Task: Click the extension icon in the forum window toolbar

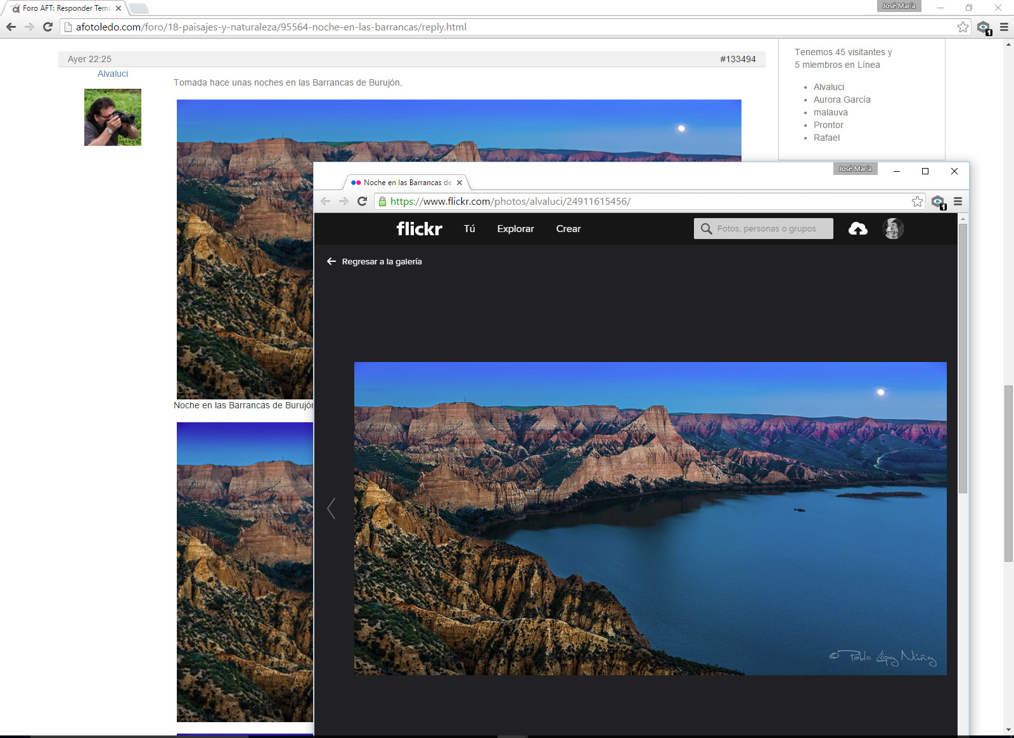Action: click(x=984, y=27)
